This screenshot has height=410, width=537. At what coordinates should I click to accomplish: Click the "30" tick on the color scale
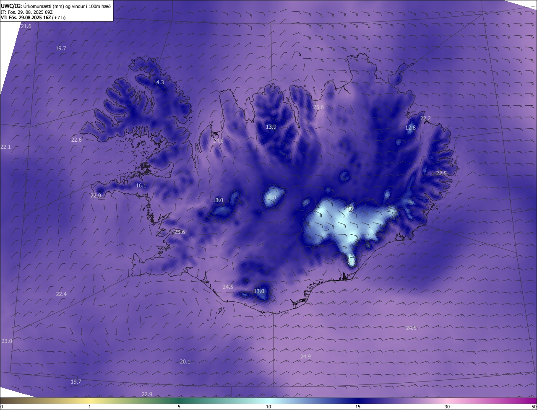coord(447,407)
